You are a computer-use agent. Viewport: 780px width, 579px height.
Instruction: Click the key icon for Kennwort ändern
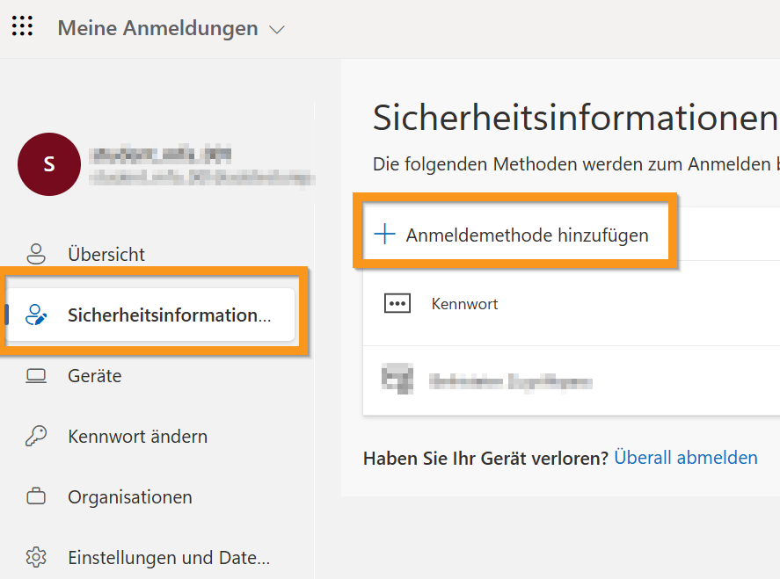coord(36,437)
